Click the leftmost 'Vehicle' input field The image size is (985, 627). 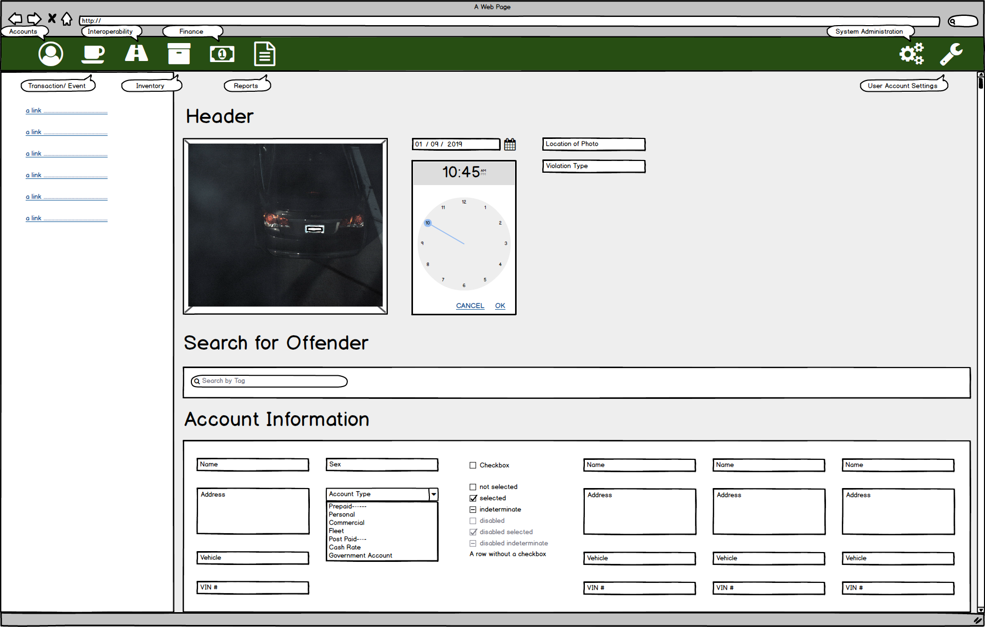pos(253,558)
